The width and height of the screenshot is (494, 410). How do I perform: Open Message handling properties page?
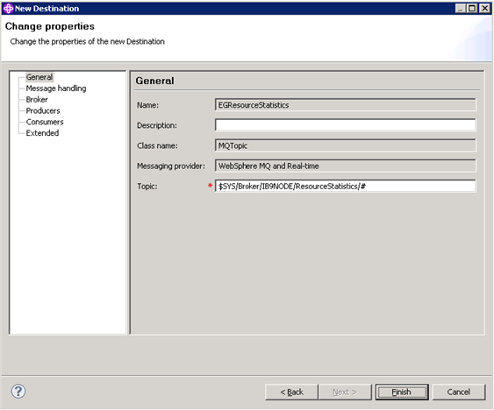tap(56, 88)
